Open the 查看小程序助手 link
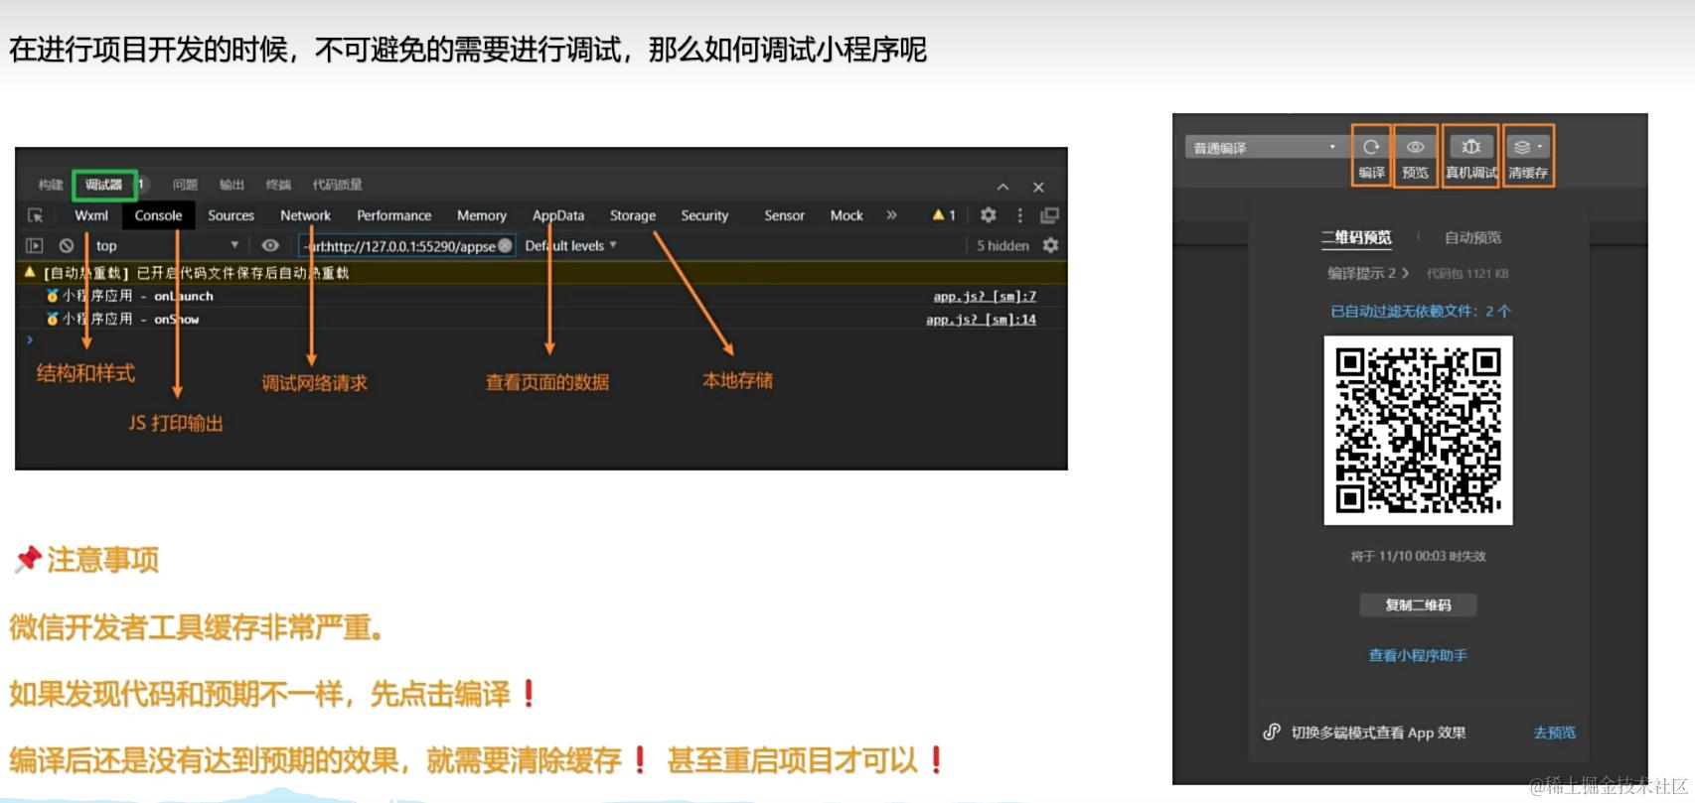This screenshot has height=803, width=1695. pyautogui.click(x=1418, y=655)
